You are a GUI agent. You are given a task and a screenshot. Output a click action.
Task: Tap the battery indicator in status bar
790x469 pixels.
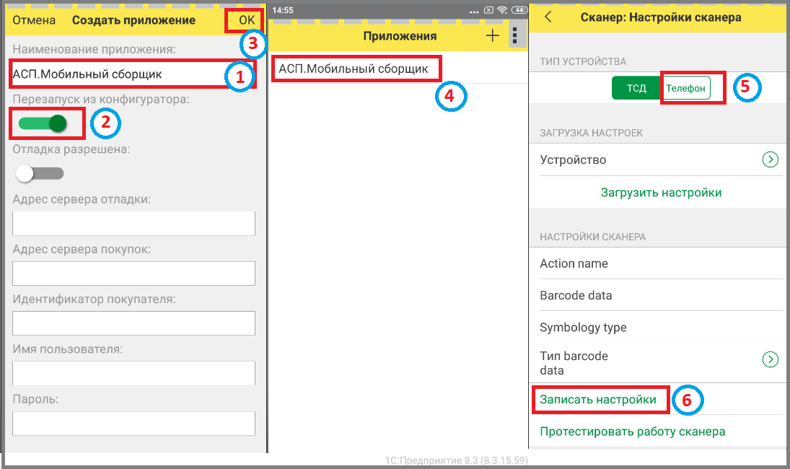(518, 11)
